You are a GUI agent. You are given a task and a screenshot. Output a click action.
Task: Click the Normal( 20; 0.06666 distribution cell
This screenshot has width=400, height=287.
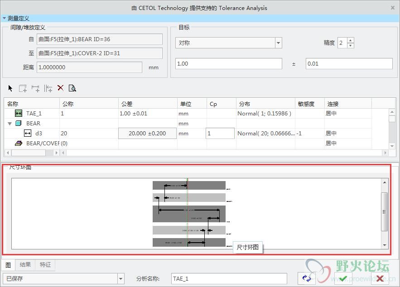[266, 133]
